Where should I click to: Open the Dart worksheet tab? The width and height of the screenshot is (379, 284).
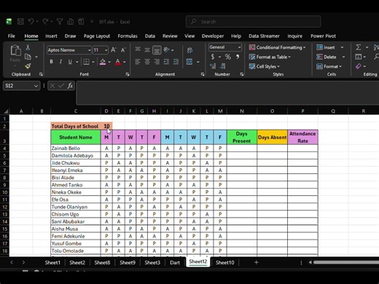175,262
